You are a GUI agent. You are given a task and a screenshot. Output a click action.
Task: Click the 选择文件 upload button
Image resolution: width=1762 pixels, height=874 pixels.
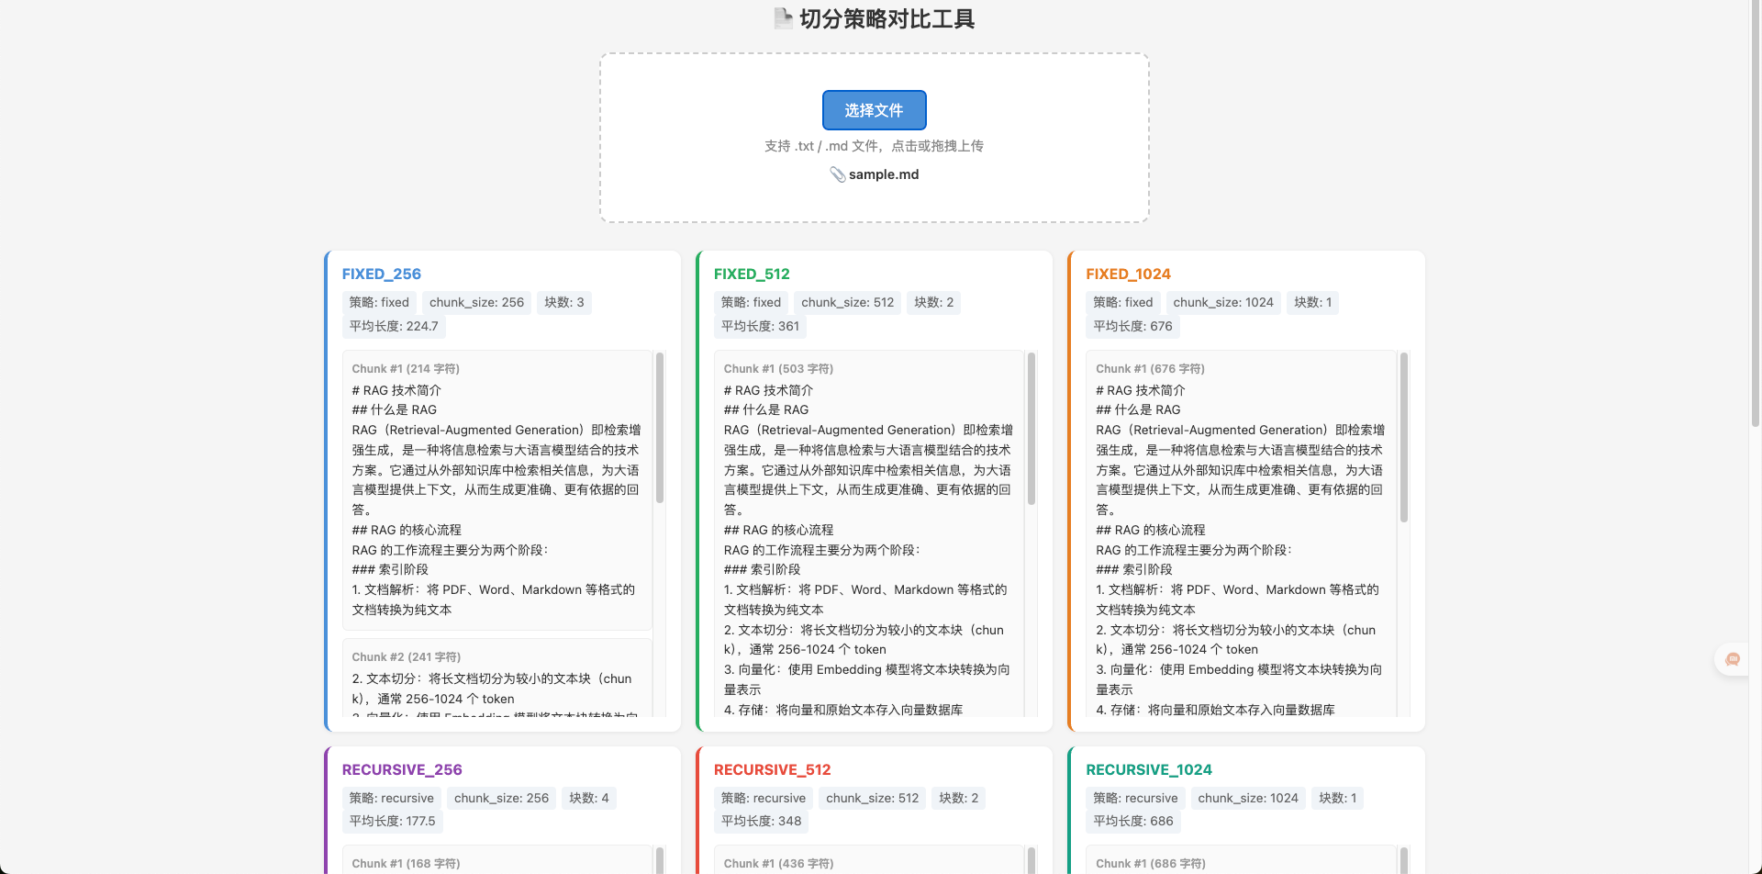coord(874,110)
